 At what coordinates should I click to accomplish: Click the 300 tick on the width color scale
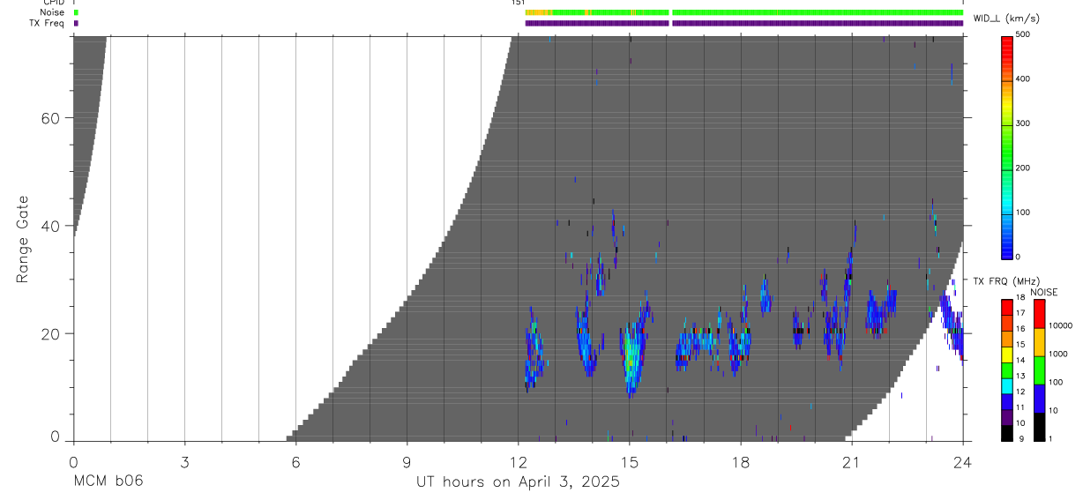tap(1023, 123)
